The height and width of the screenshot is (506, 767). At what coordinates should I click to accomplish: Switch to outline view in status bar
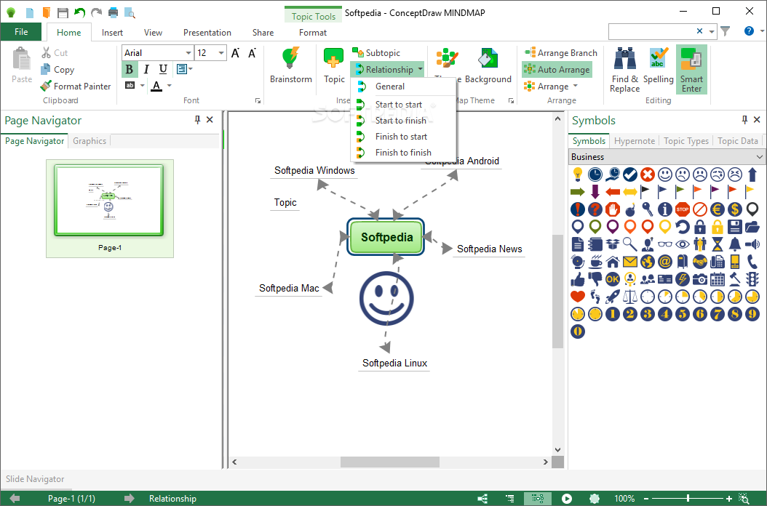[x=510, y=499]
